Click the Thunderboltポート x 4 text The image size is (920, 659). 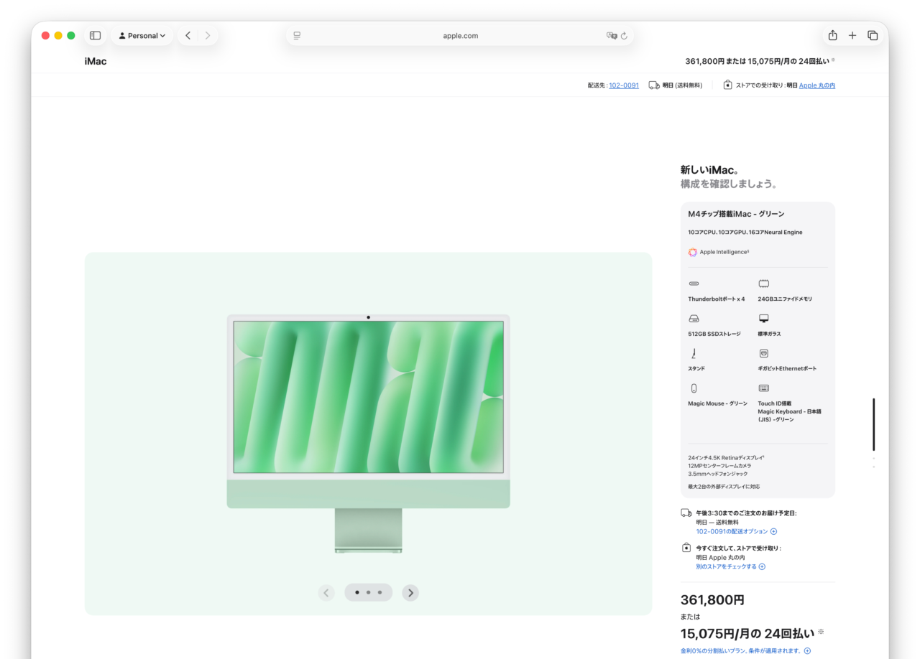[716, 299]
